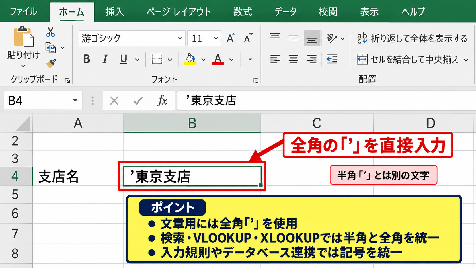Toggle Underline formatting
Screen dimensions: 476x268
pos(124,59)
